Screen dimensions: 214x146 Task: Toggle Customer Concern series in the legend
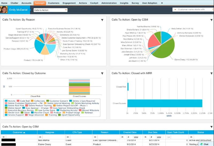coord(57,101)
